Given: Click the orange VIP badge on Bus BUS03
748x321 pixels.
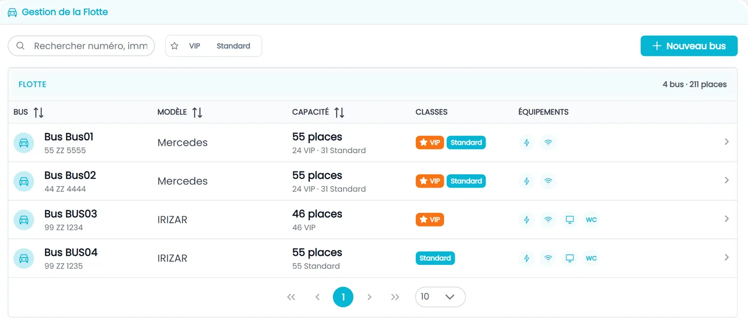Looking at the screenshot, I should point(430,220).
